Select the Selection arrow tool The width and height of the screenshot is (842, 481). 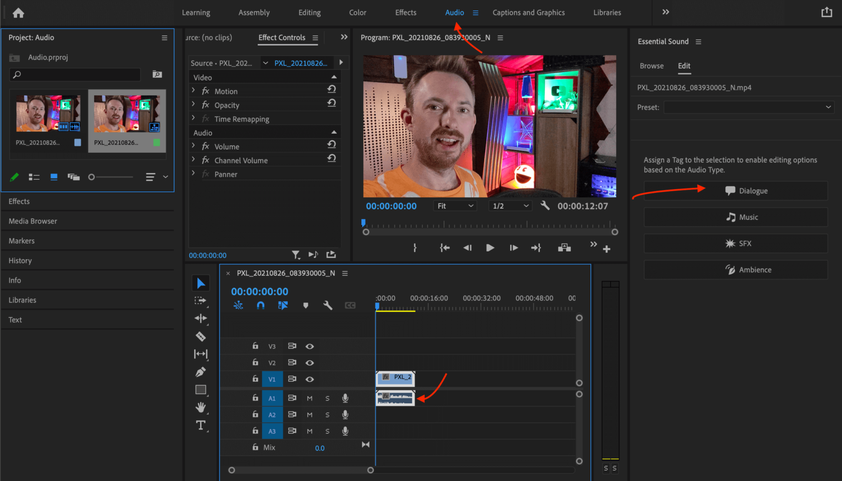coord(201,283)
